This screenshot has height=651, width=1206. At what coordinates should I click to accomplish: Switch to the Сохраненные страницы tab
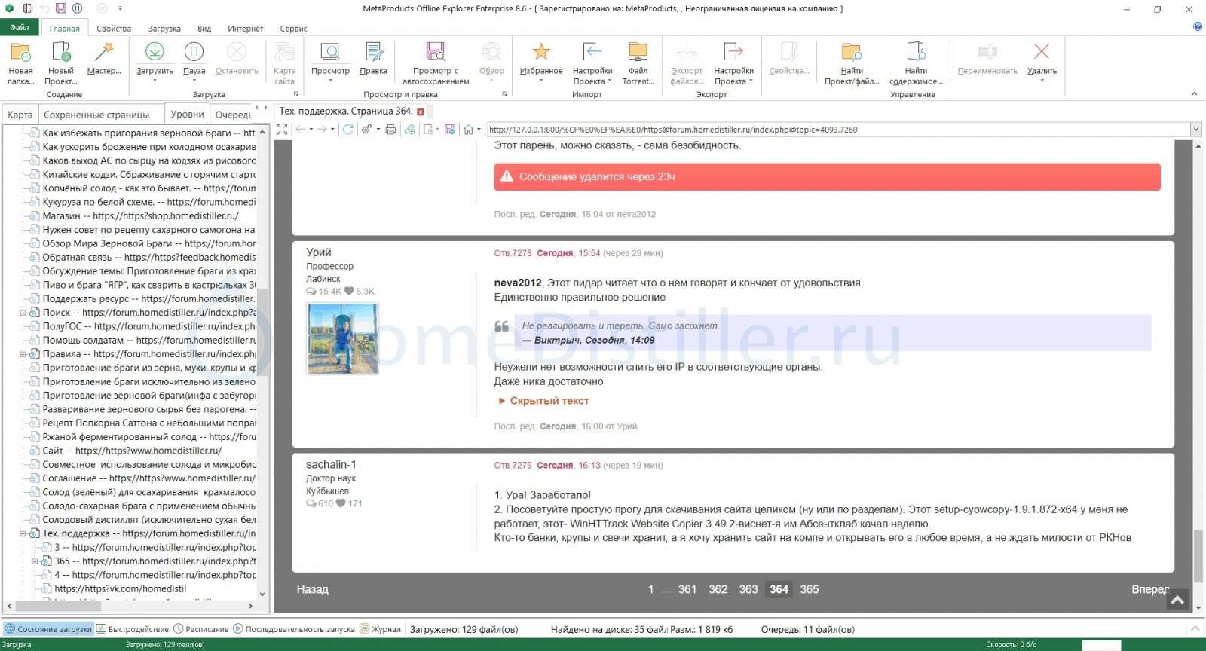(x=96, y=115)
